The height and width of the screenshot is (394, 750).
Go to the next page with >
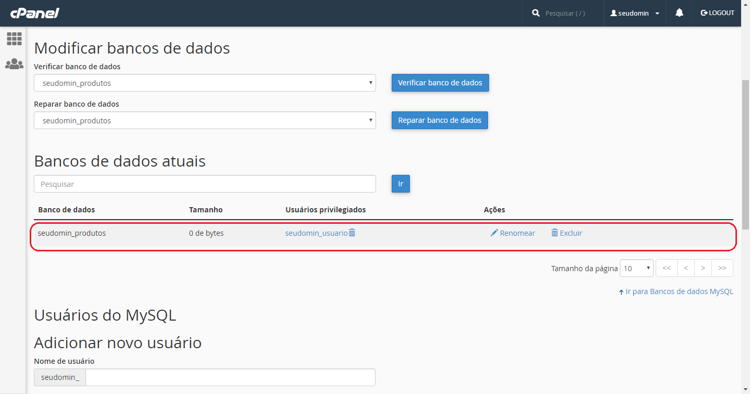pyautogui.click(x=703, y=268)
